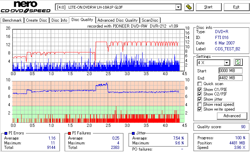Click the Progress value 100 %
The image size is (250, 152).
(x=240, y=138)
